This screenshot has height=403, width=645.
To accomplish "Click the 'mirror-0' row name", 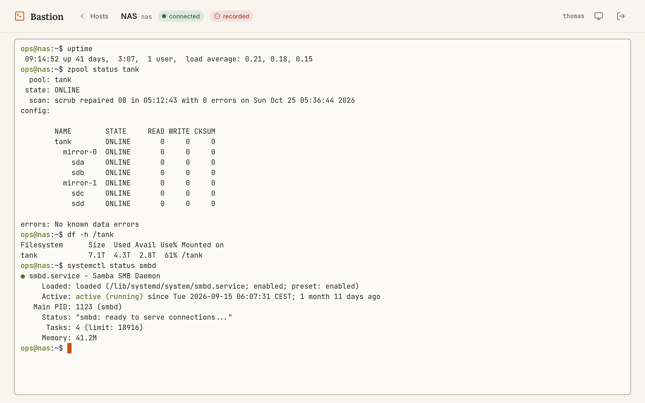I will 80,152.
